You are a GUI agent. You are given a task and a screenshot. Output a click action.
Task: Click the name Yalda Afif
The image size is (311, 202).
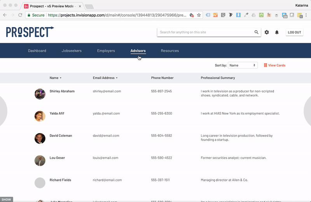pos(57,113)
